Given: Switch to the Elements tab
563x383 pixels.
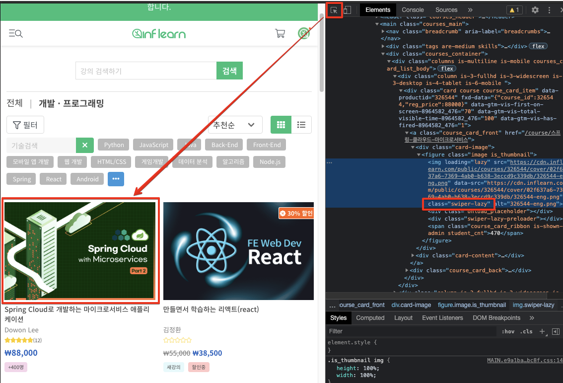Looking at the screenshot, I should (378, 10).
